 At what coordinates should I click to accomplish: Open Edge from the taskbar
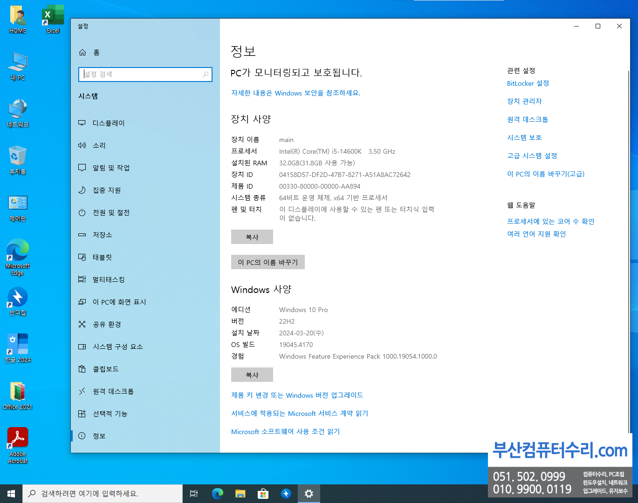[x=217, y=494]
